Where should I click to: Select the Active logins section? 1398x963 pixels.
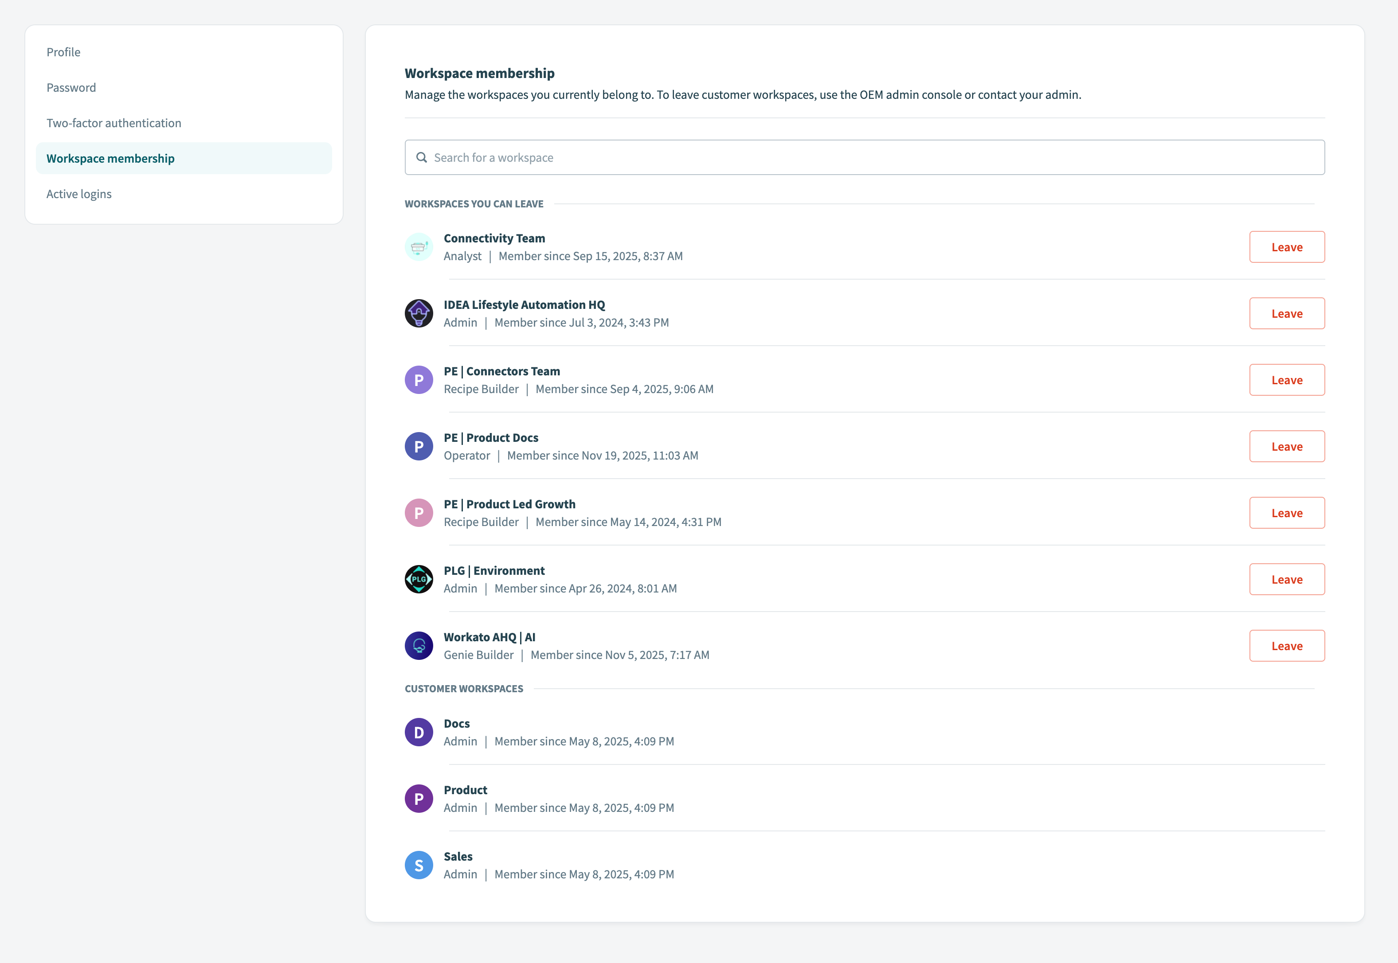click(78, 194)
